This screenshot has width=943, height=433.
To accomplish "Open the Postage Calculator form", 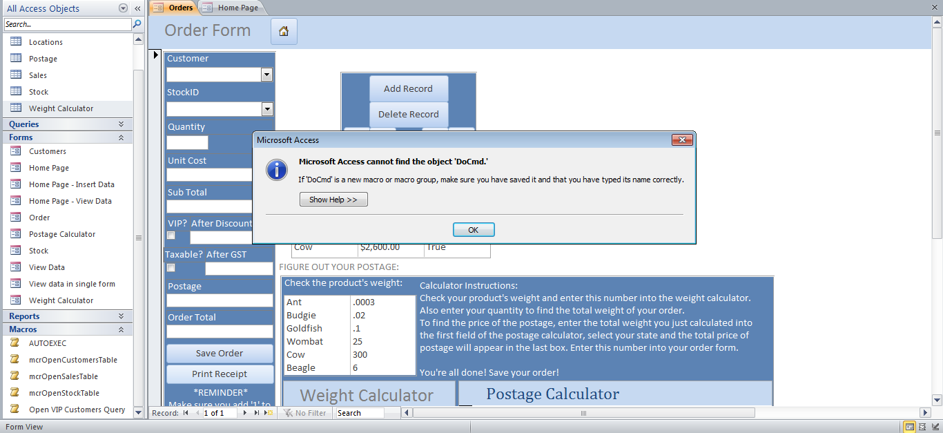I will 66,234.
